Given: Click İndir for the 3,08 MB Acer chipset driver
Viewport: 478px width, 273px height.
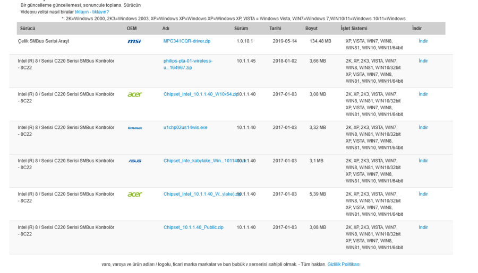Looking at the screenshot, I should pyautogui.click(x=423, y=94).
